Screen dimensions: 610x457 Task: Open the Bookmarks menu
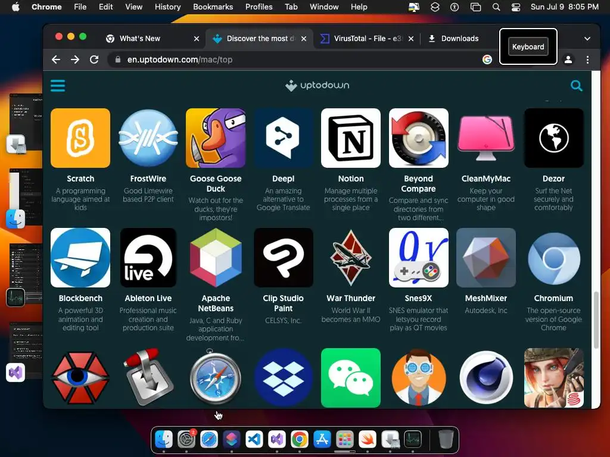click(x=213, y=7)
